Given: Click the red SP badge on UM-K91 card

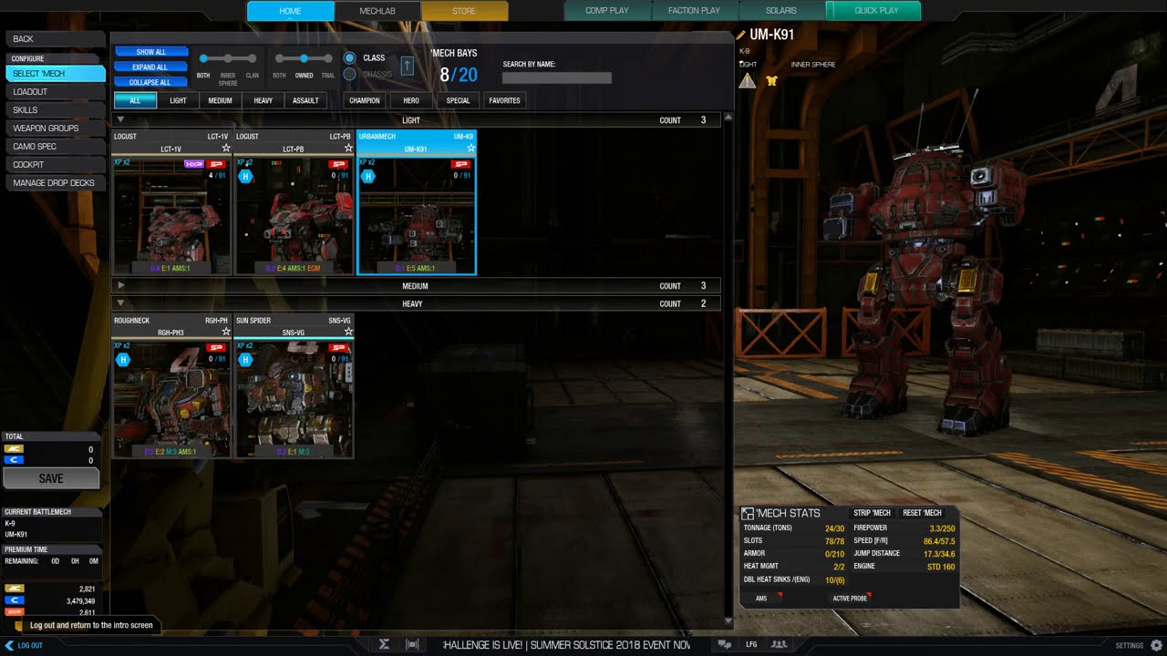Looking at the screenshot, I should (x=460, y=164).
